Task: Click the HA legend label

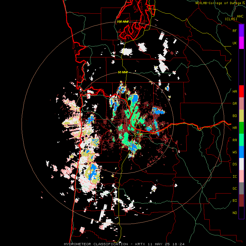Action: [235, 92]
